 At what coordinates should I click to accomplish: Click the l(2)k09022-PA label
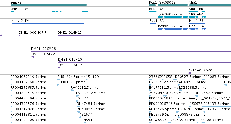click(170, 26)
